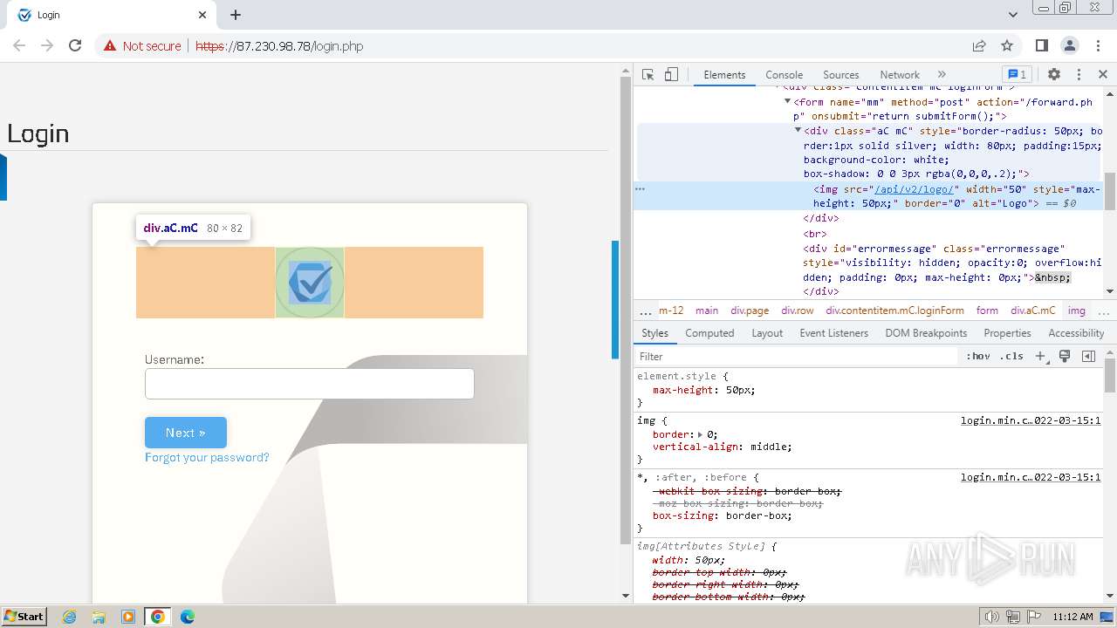Viewport: 1117px width, 628px height.
Task: Select the div.page breadcrumb
Action: [x=750, y=311]
